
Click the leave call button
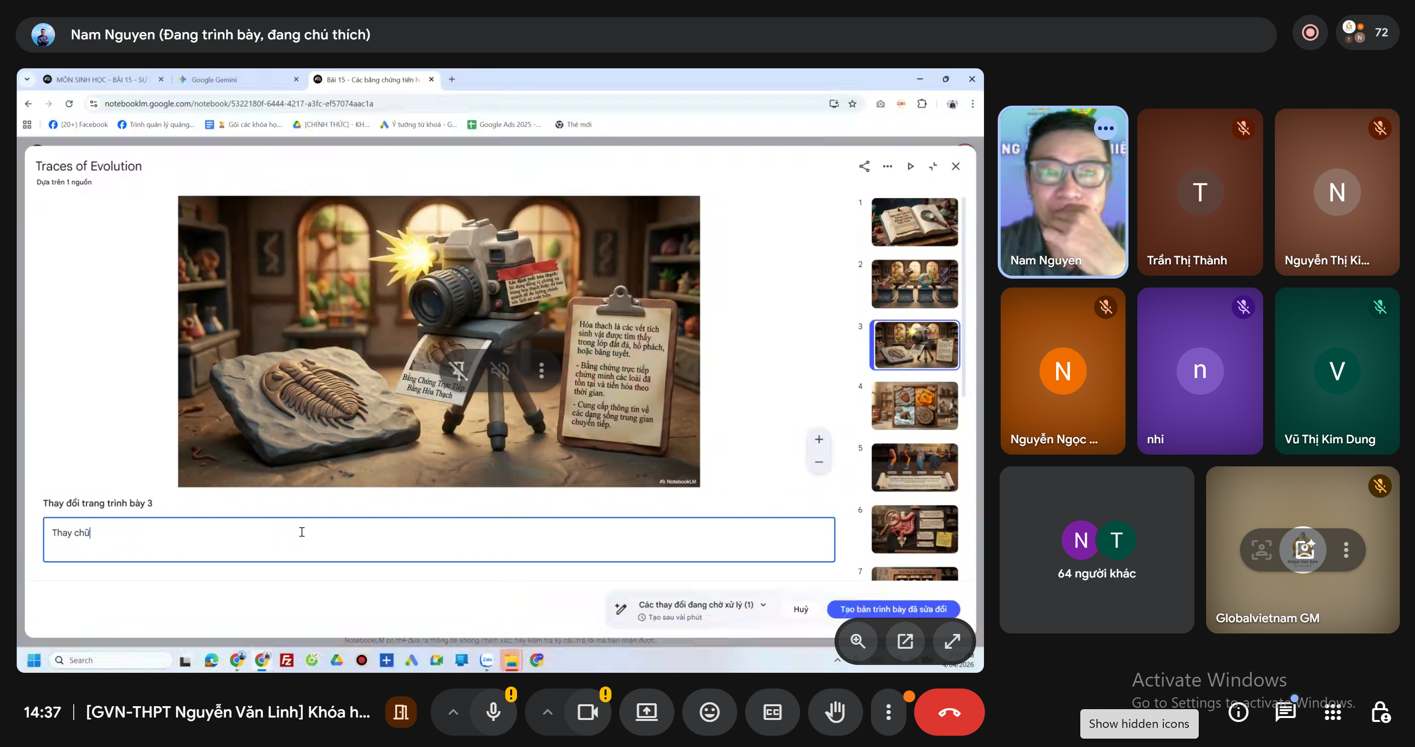click(x=949, y=712)
